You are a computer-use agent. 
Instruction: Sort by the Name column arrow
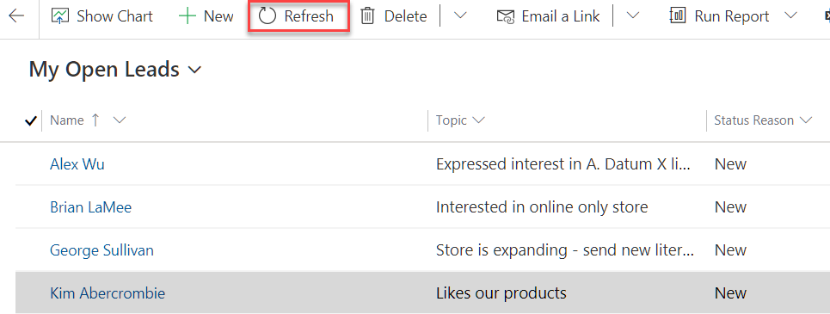point(95,120)
